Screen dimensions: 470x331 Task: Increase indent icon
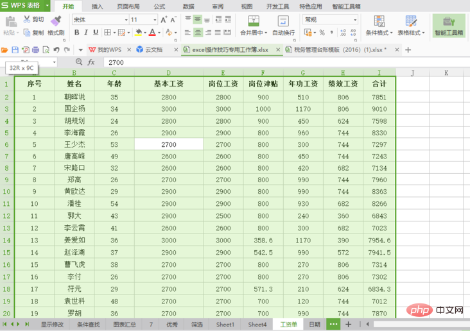[x=228, y=19]
